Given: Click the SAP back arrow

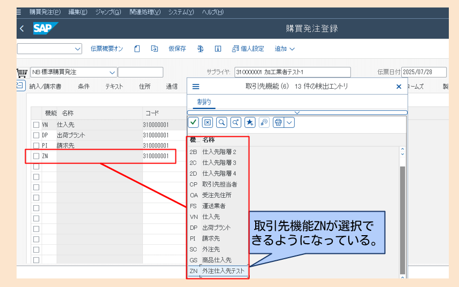Looking at the screenshot, I should click(21, 28).
